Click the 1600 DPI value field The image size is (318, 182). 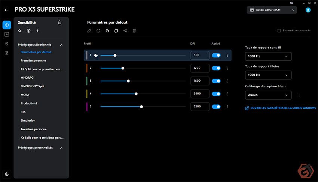(200, 81)
